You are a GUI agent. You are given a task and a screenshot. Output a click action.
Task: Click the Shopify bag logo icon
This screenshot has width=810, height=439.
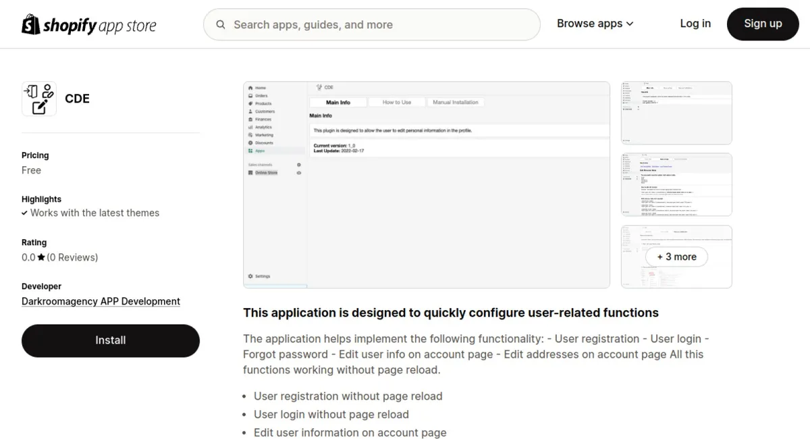[30, 24]
